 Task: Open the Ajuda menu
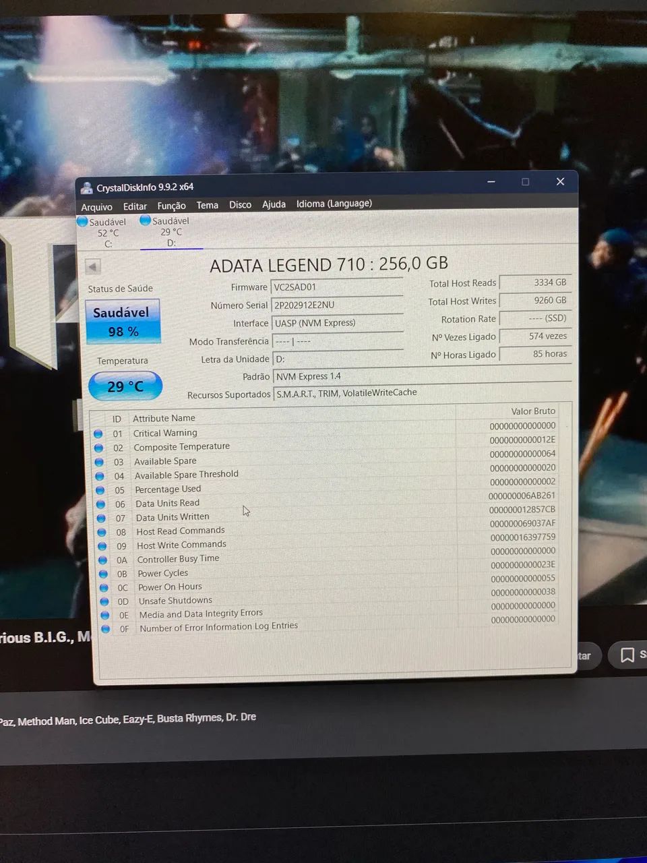(x=274, y=204)
